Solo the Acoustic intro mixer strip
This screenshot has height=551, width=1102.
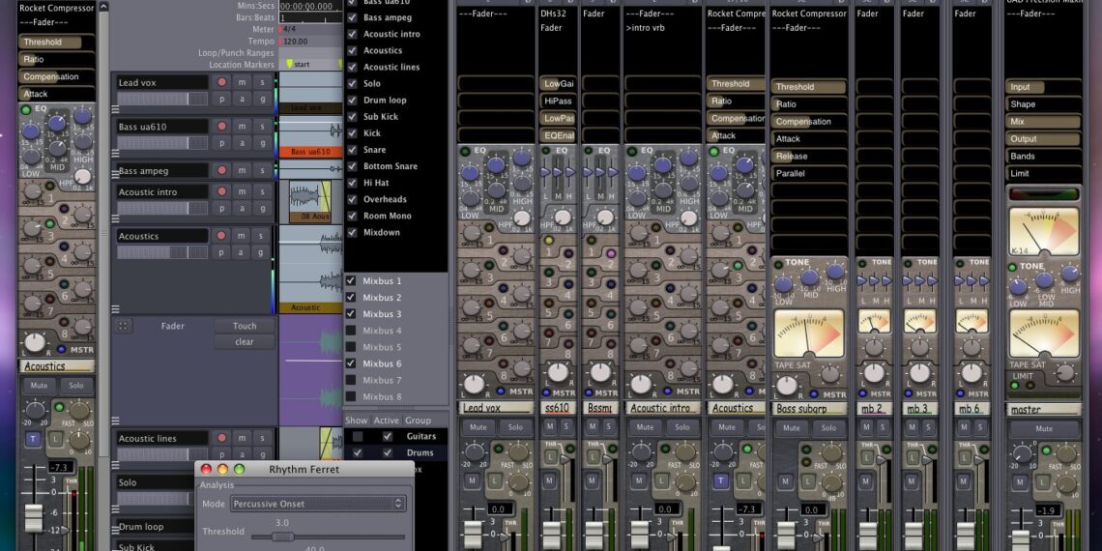click(681, 427)
